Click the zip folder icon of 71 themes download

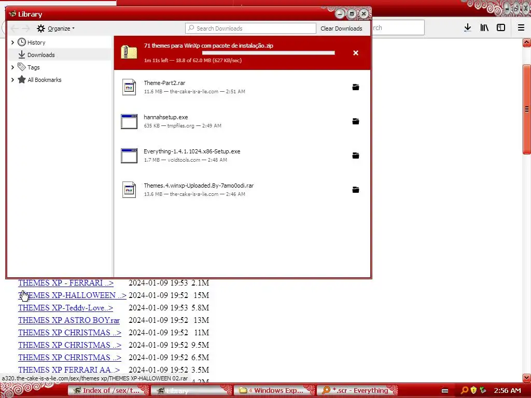(x=129, y=52)
